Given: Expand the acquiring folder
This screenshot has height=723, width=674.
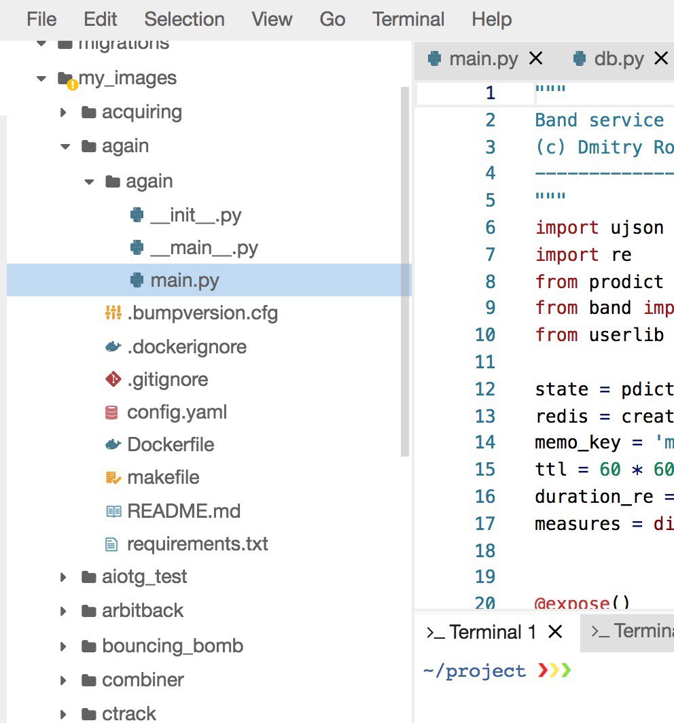Looking at the screenshot, I should (64, 112).
